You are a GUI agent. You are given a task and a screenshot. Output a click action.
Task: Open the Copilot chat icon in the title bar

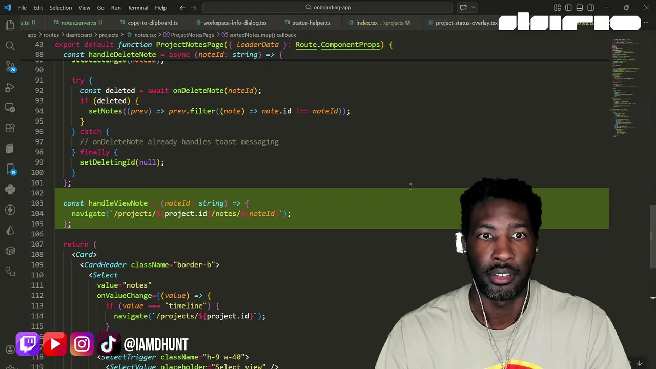(x=463, y=8)
